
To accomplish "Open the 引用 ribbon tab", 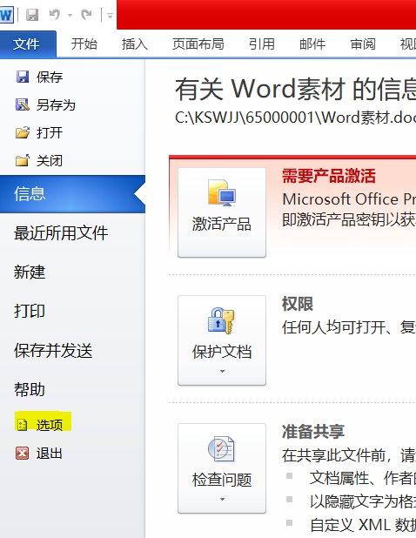I will click(x=262, y=44).
